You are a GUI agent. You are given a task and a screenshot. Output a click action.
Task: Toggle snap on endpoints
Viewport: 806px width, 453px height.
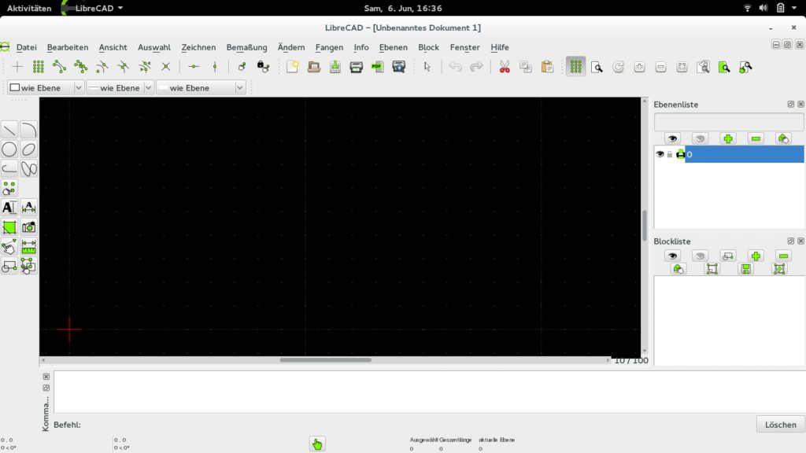coord(60,67)
